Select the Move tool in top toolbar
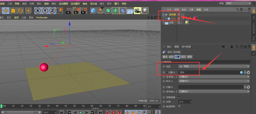 point(6,10)
